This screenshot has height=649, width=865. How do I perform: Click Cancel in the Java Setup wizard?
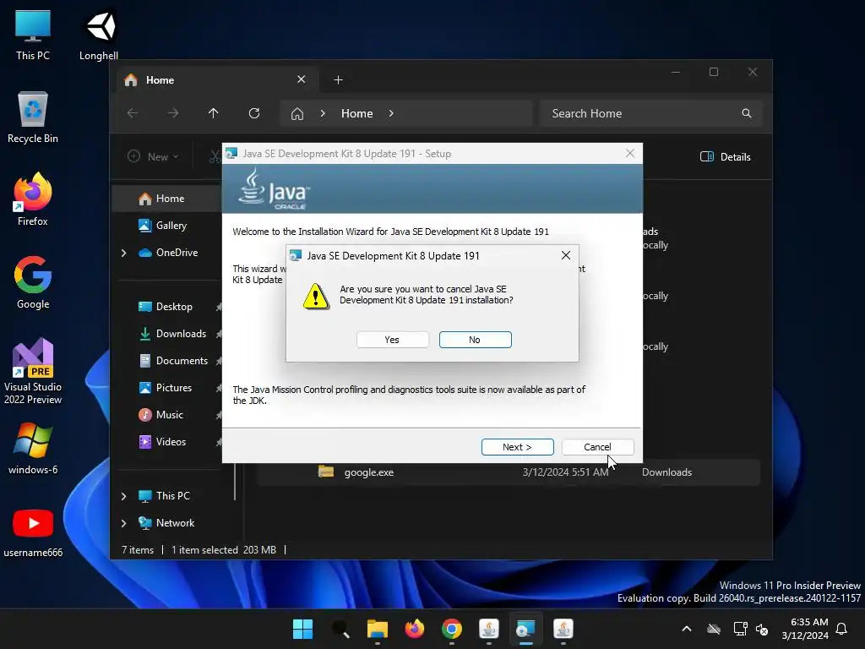[597, 447]
